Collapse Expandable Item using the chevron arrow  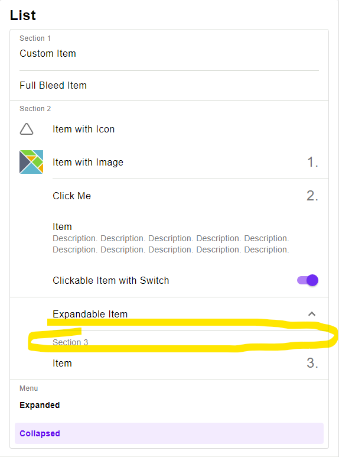coord(312,314)
